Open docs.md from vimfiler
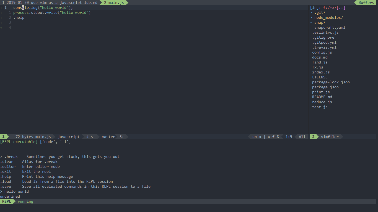Image resolution: width=378 pixels, height=212 pixels. pos(320,57)
